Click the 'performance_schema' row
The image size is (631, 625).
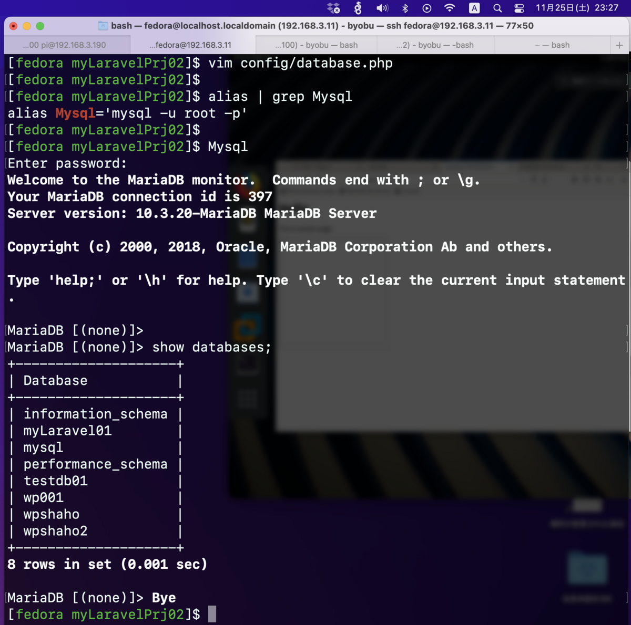[95, 464]
